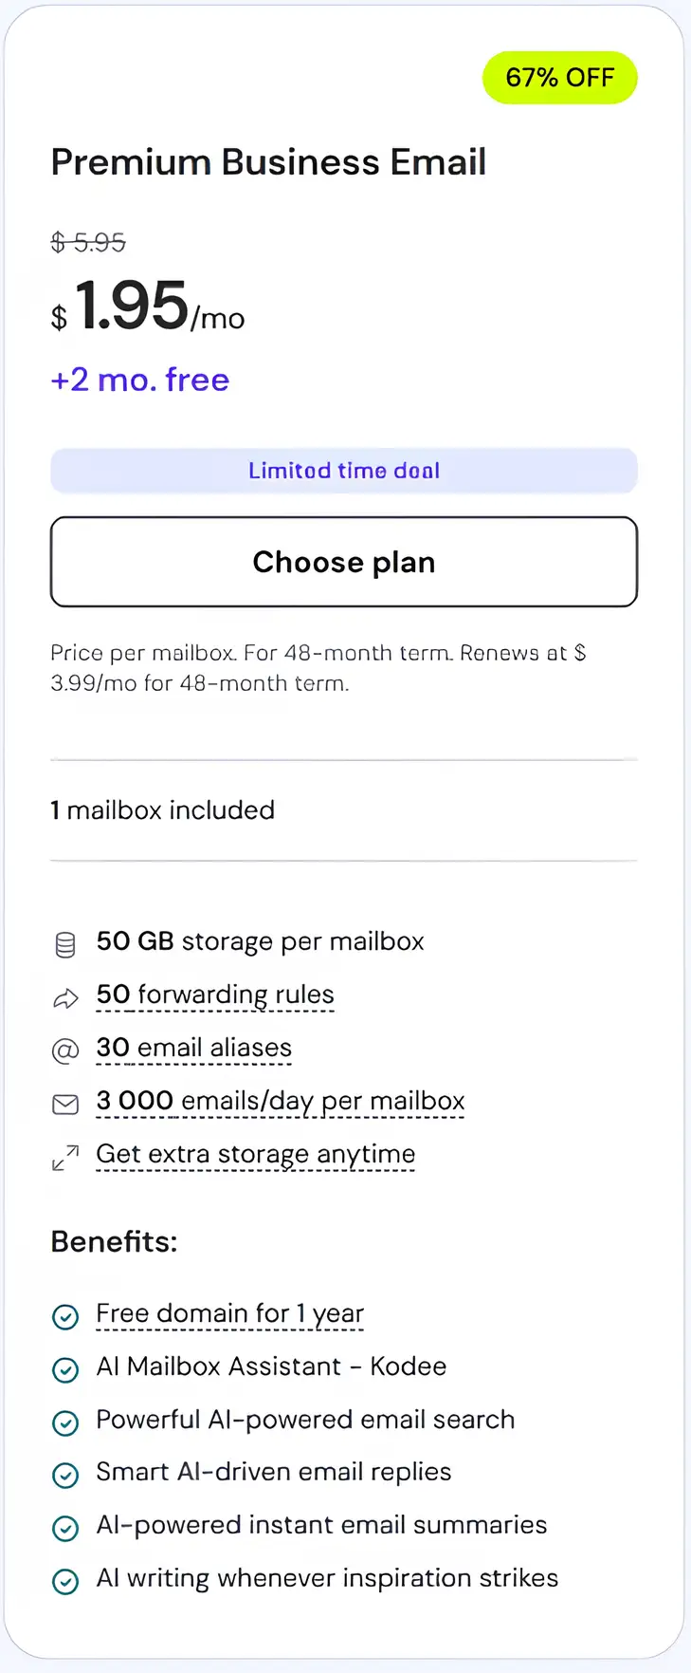Click checkmark beside Smart AI-driven email replies
Viewport: 691px width, 1673px height.
(x=65, y=1475)
